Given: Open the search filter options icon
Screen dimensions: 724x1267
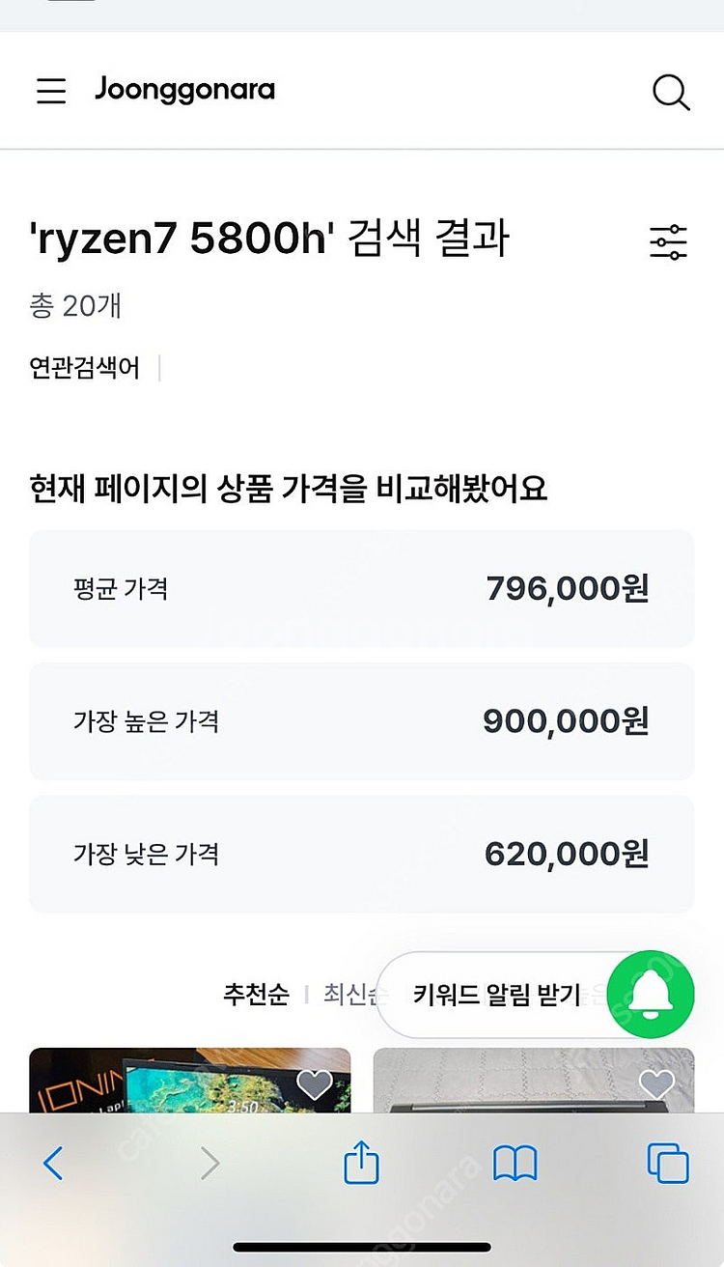Looking at the screenshot, I should [668, 241].
